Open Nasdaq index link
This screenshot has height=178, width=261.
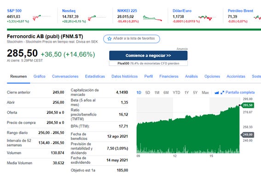click(x=69, y=11)
